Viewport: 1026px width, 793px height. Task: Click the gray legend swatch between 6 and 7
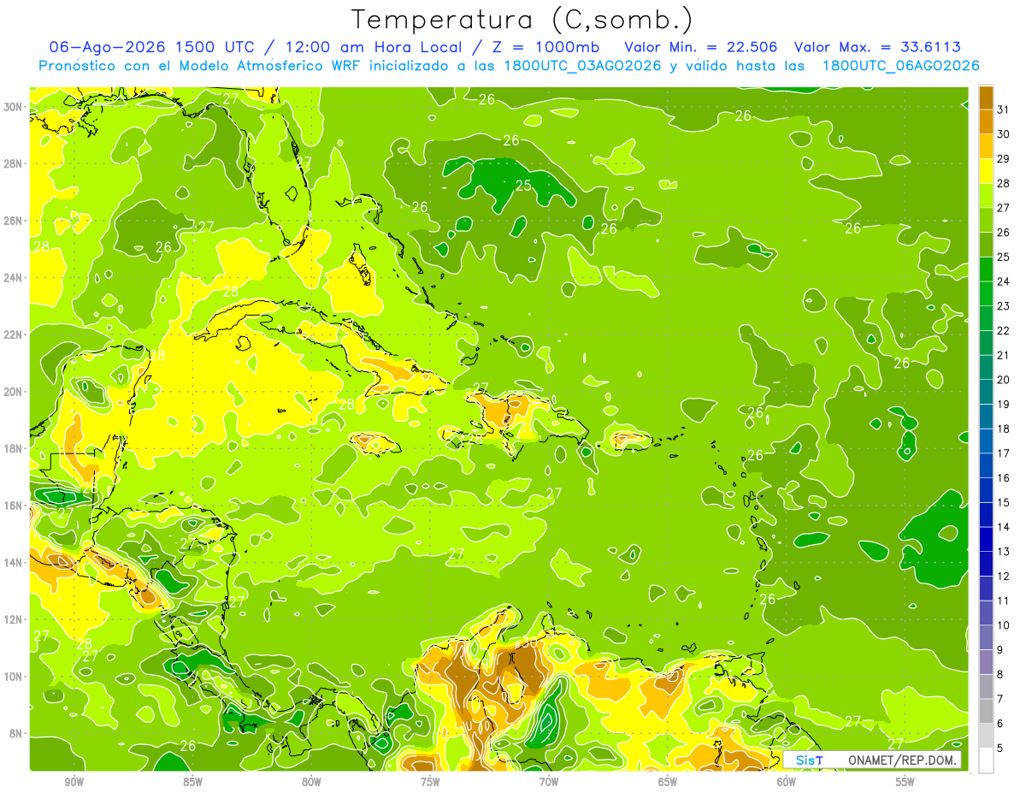986,711
